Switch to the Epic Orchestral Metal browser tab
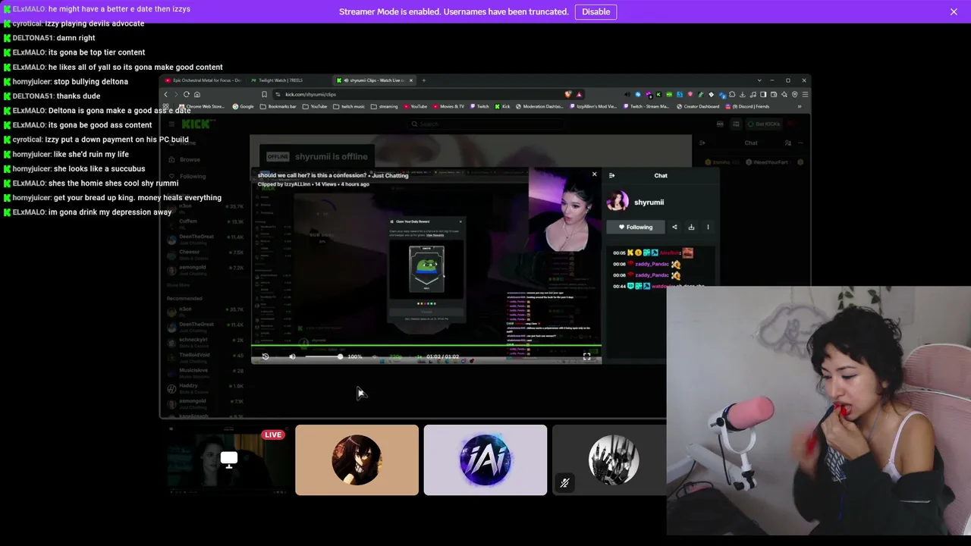The height and width of the screenshot is (546, 971). coord(203,80)
